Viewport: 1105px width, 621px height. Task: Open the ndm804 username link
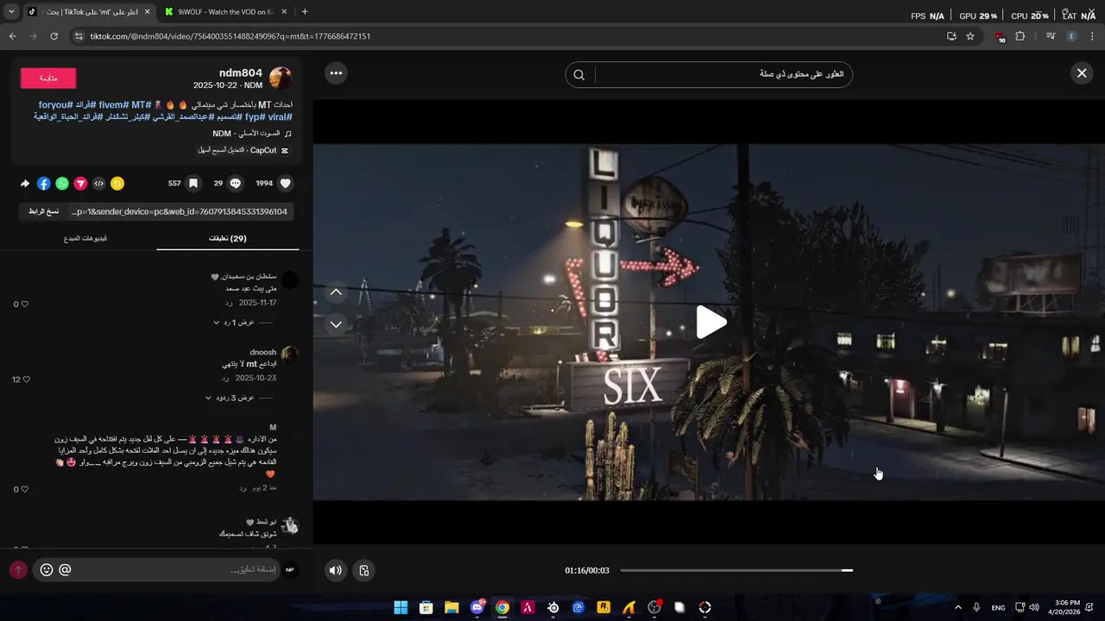(x=241, y=72)
